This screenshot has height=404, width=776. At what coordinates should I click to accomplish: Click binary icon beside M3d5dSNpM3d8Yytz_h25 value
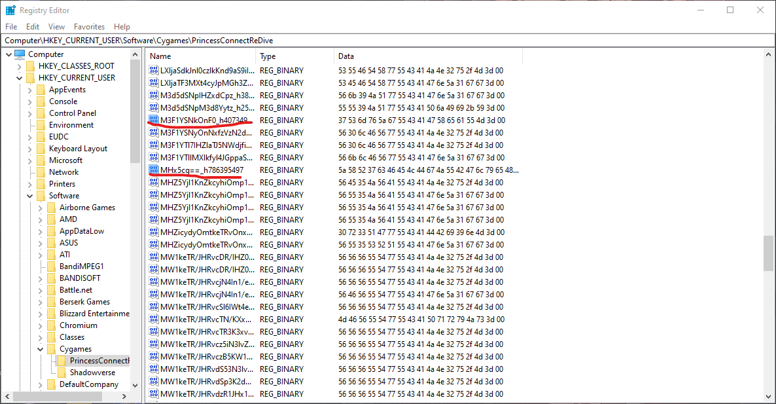[153, 107]
